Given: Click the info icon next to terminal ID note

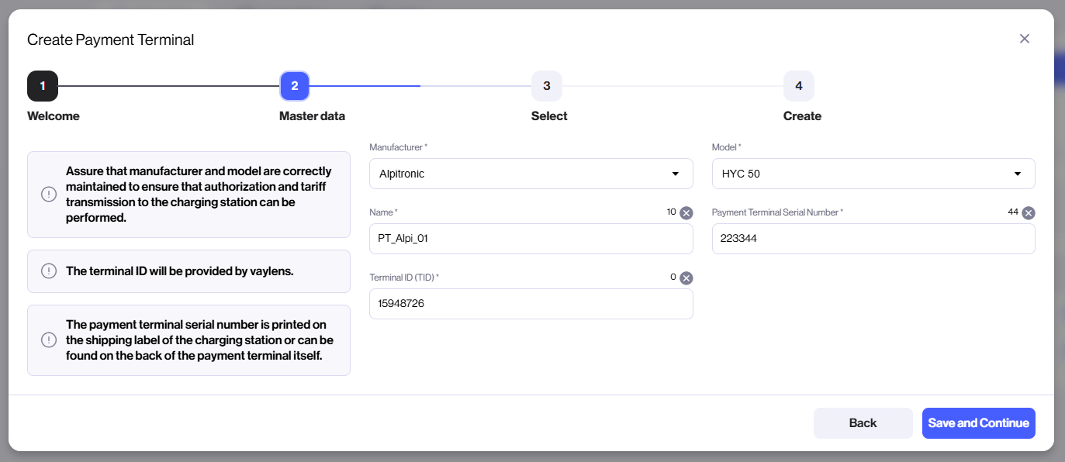Looking at the screenshot, I should 49,271.
